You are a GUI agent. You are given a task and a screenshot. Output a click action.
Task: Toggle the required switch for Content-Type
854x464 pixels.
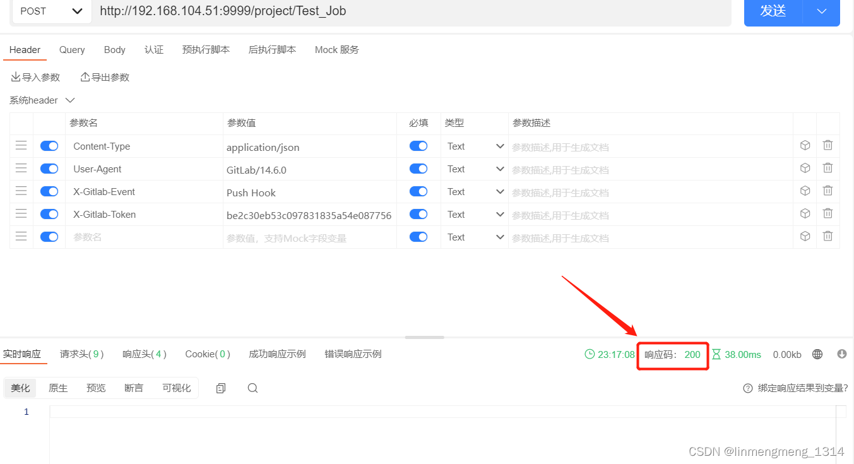pyautogui.click(x=418, y=146)
